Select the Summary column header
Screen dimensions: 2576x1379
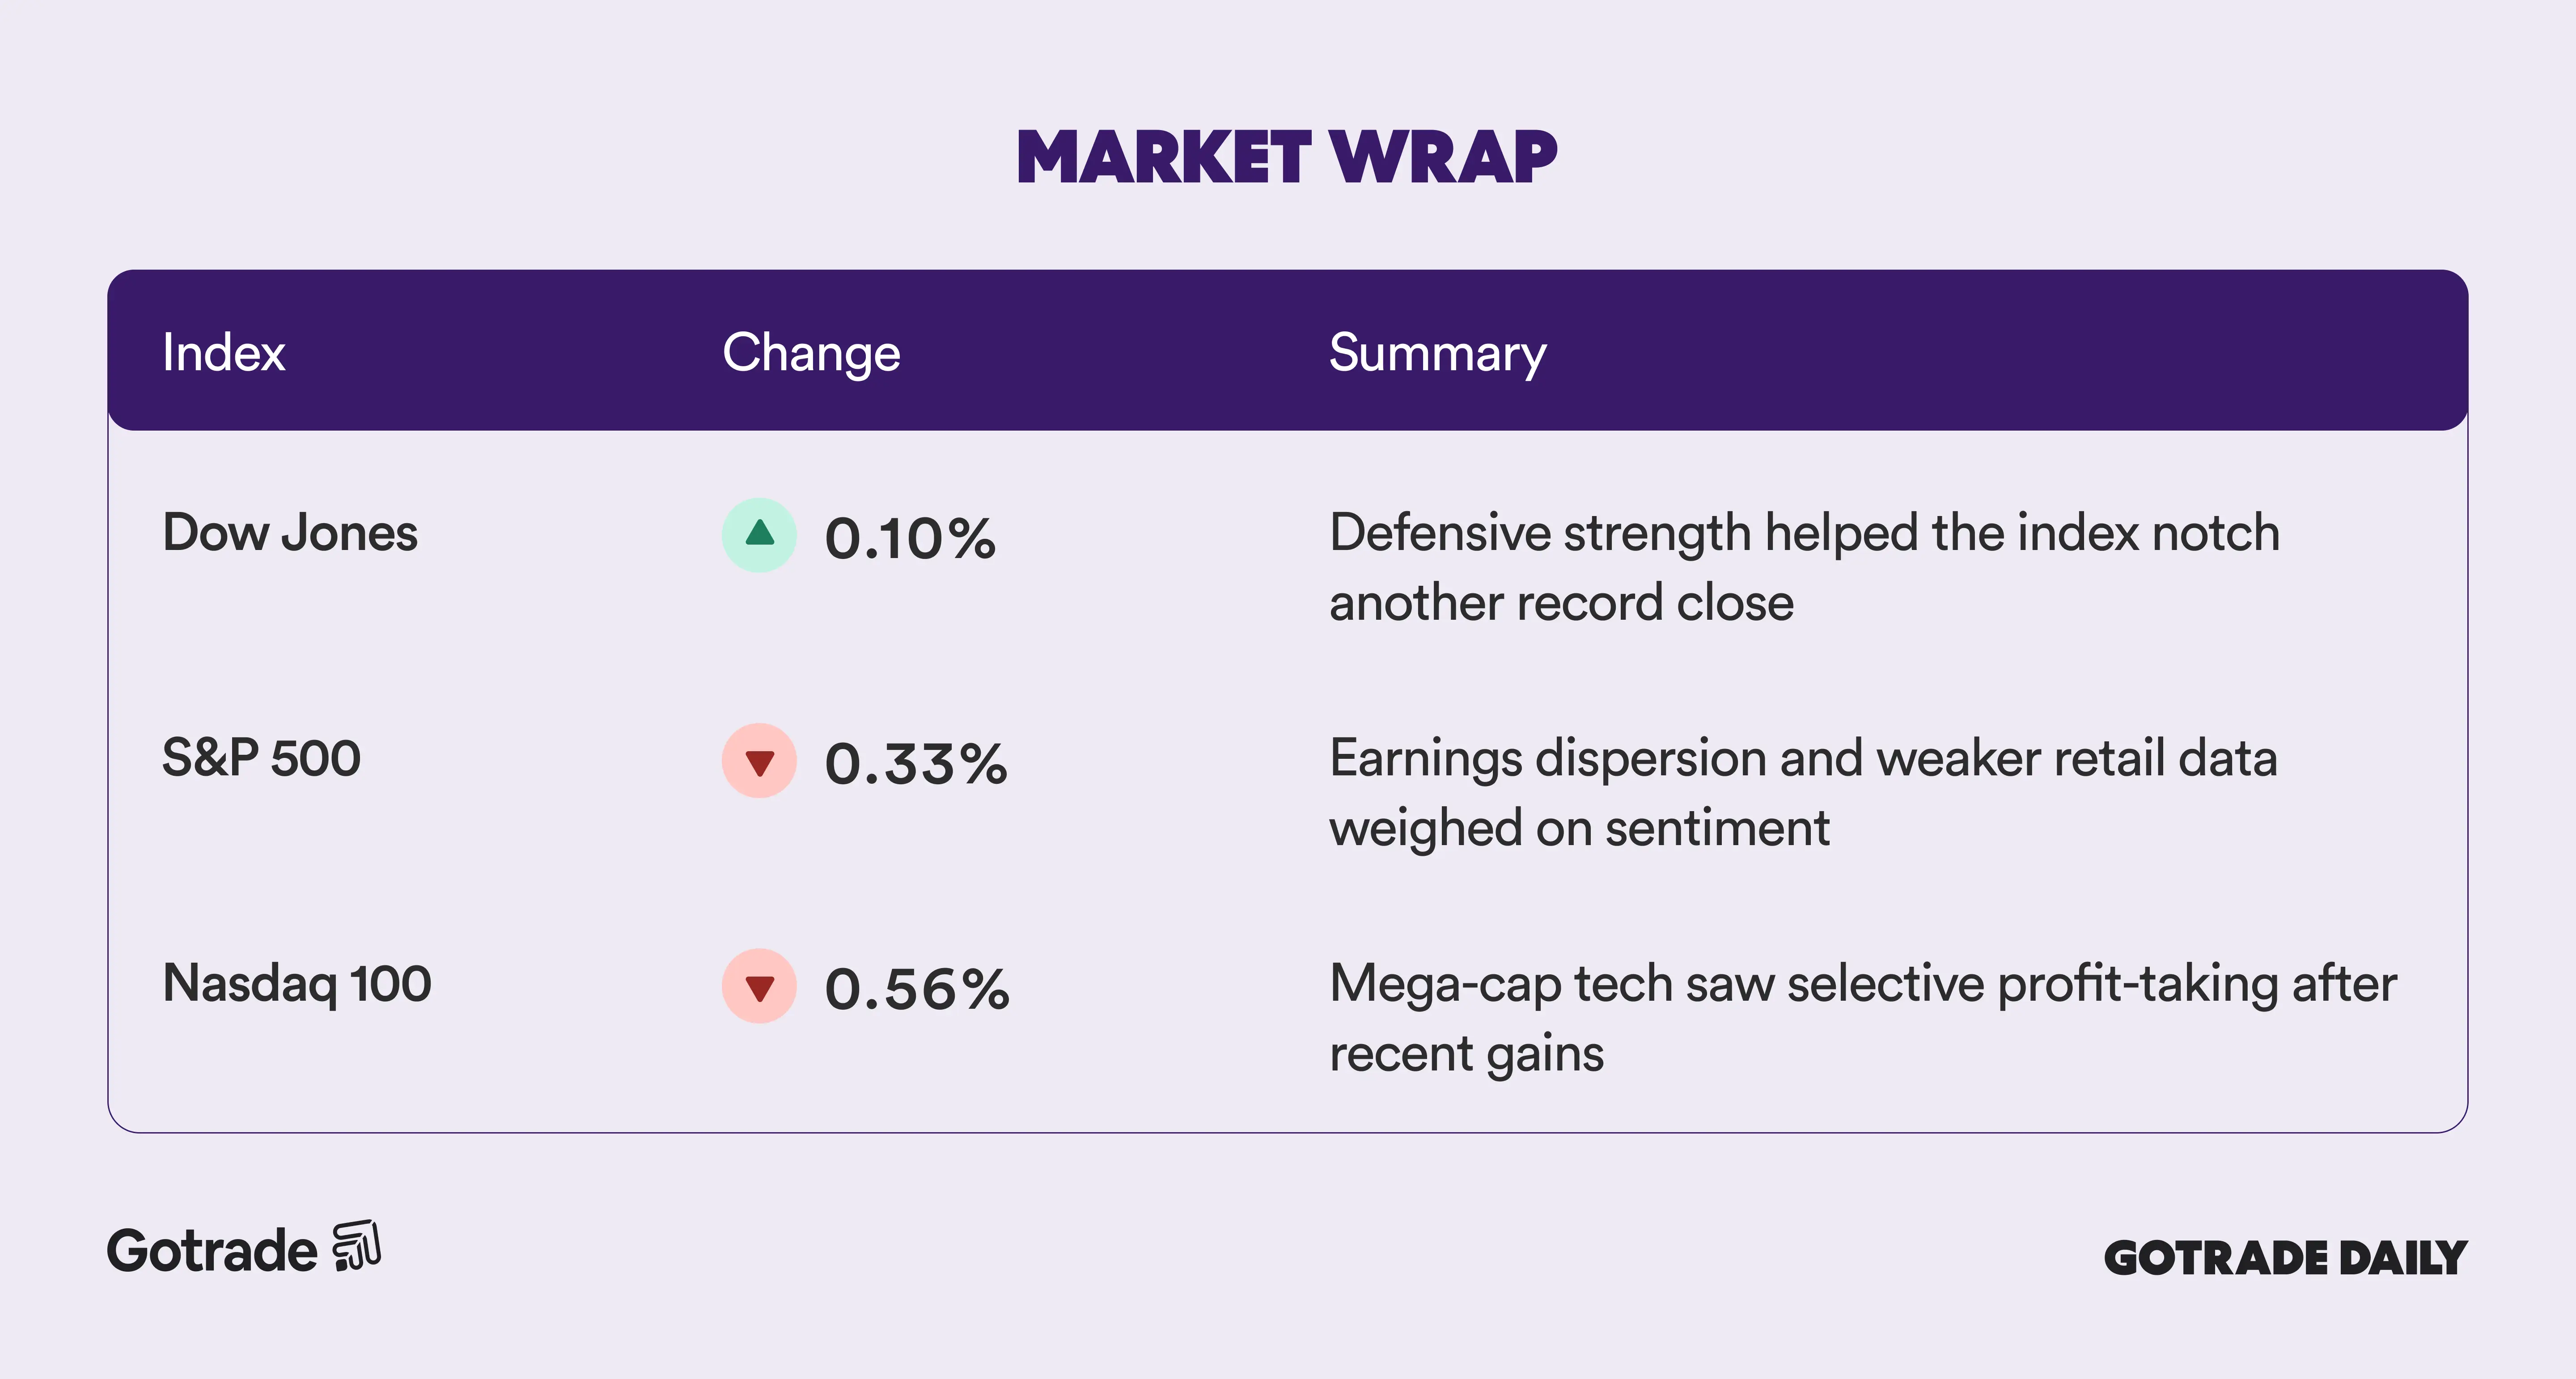(x=1437, y=353)
